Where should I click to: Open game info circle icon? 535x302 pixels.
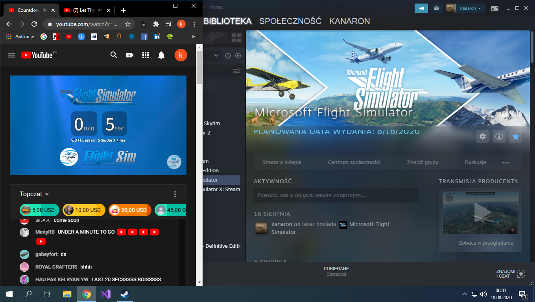click(499, 137)
